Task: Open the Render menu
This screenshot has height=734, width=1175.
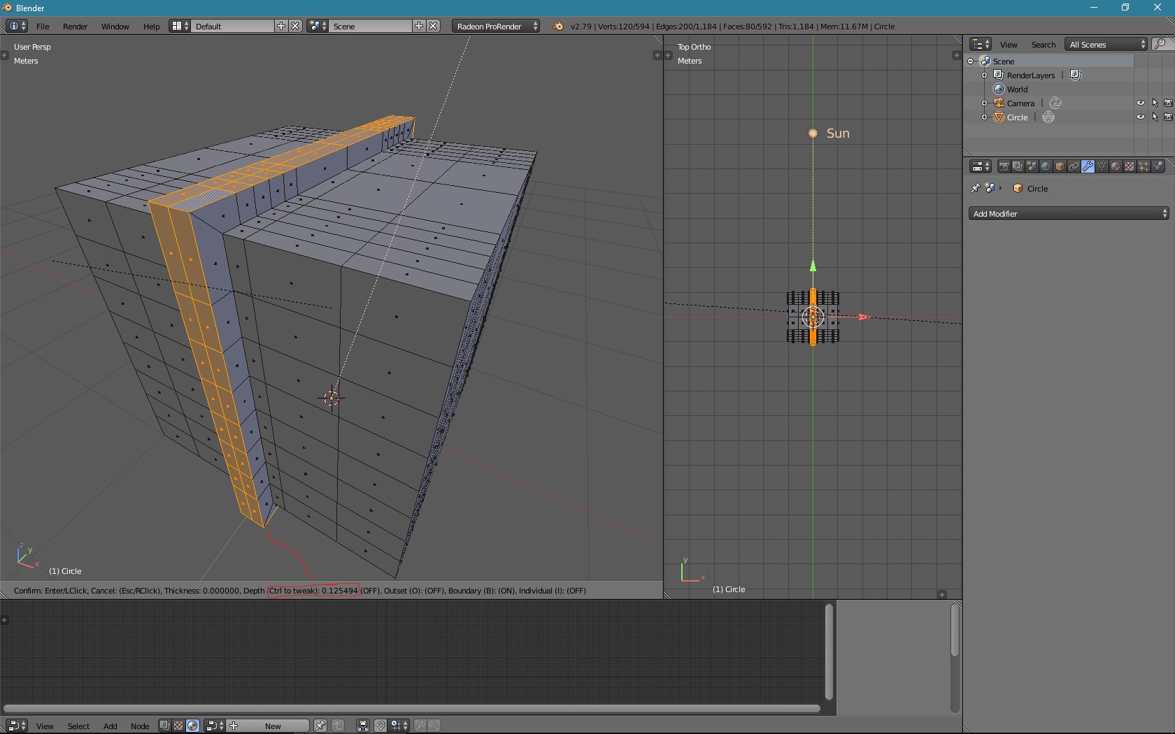Action: [x=76, y=26]
